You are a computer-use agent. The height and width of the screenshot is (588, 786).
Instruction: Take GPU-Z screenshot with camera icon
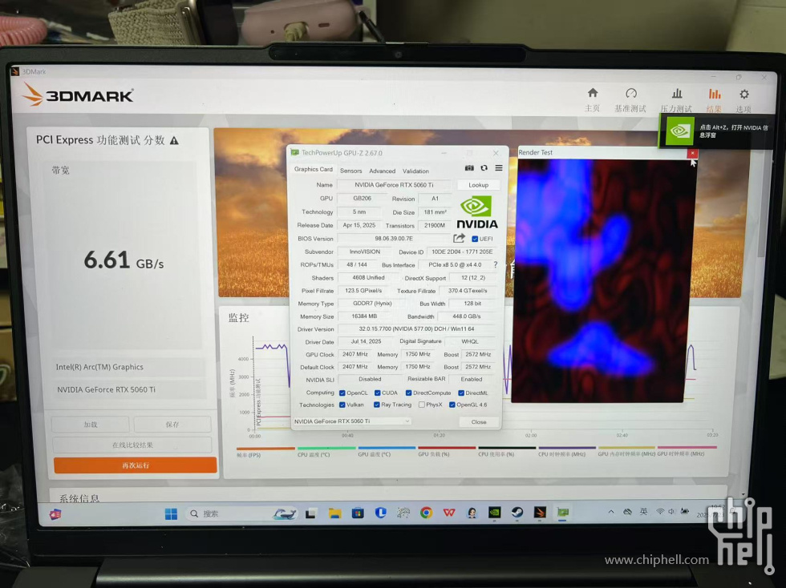[469, 167]
